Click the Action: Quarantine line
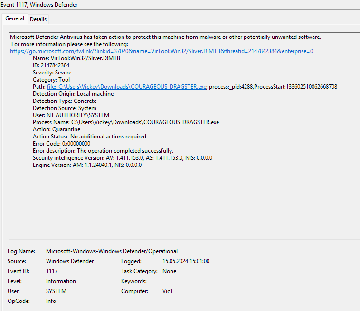The width and height of the screenshot is (360, 311). tap(57, 129)
